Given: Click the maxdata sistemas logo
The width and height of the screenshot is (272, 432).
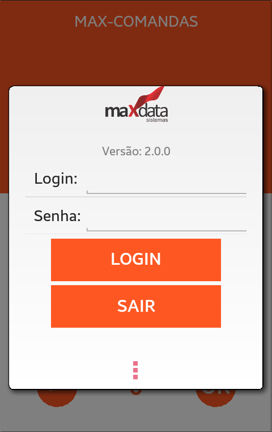Looking at the screenshot, I should coord(136,104).
